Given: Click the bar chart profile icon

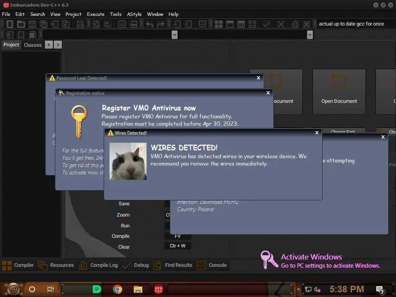Looking at the screenshot, I should pos(295,24).
